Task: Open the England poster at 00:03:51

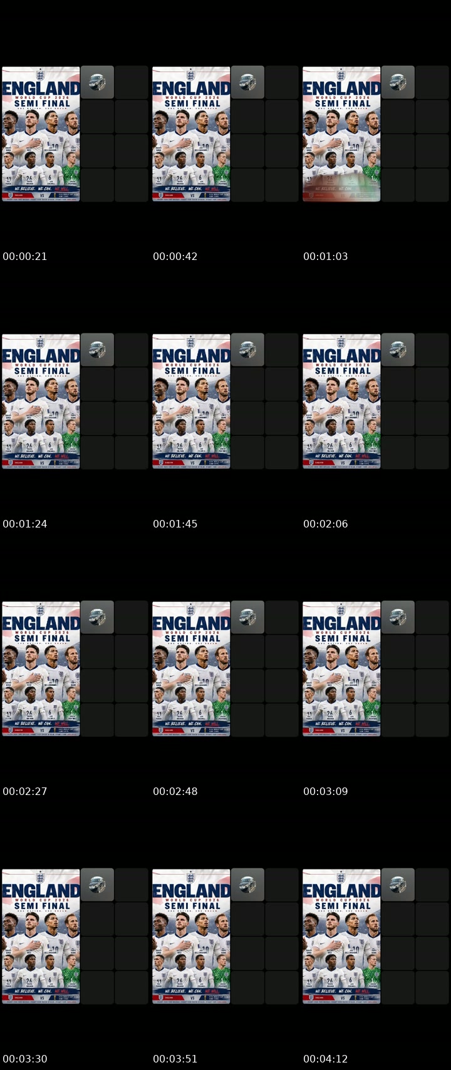Action: (191, 937)
